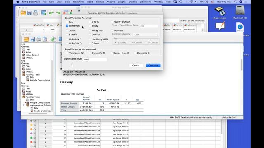Click F value 8.222 in ANOVA table
264x148 pixels.
127,103
